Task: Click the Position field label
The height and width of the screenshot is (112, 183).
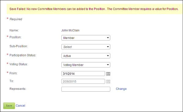Action: (15, 37)
